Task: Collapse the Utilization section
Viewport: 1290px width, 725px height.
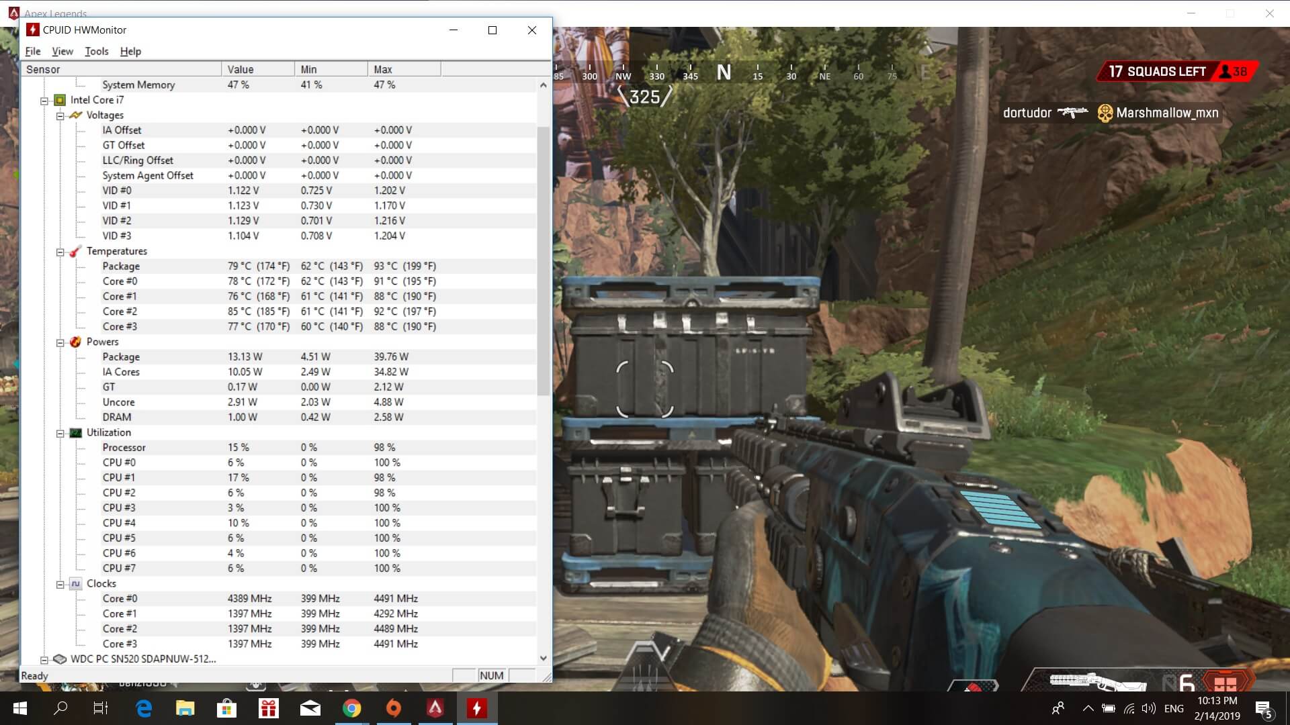Action: [x=60, y=434]
